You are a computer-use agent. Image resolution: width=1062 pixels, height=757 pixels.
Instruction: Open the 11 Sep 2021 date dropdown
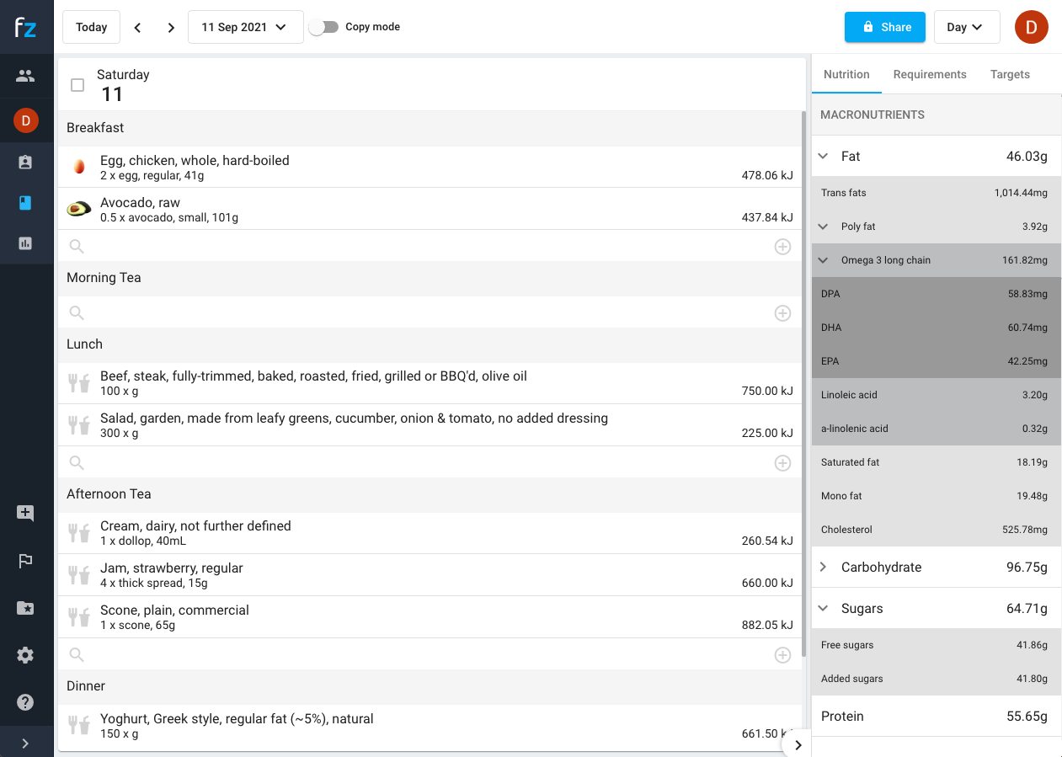coord(245,27)
